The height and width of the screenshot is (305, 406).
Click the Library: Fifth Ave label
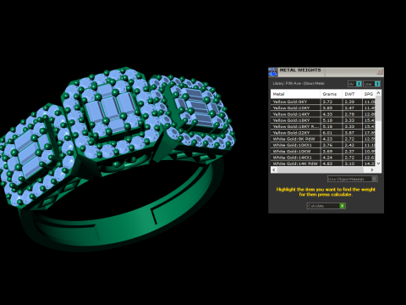(299, 84)
